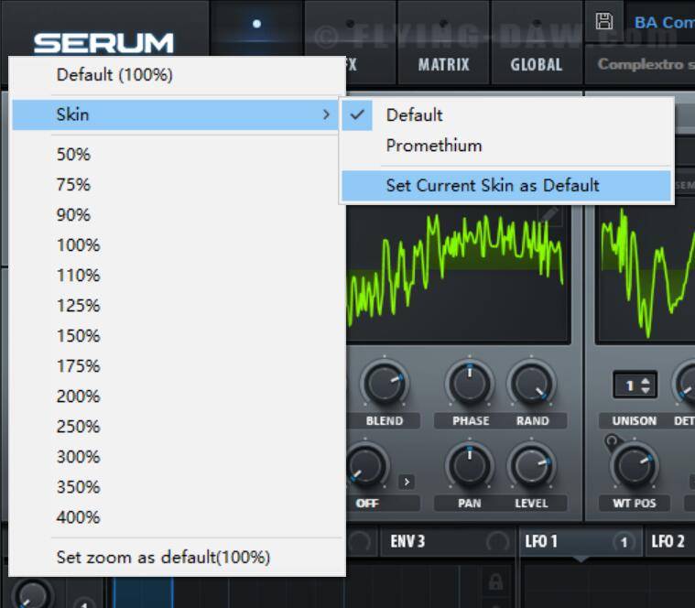695x608 pixels.
Task: Click the LFO 1 modulation count badge
Action: click(624, 541)
